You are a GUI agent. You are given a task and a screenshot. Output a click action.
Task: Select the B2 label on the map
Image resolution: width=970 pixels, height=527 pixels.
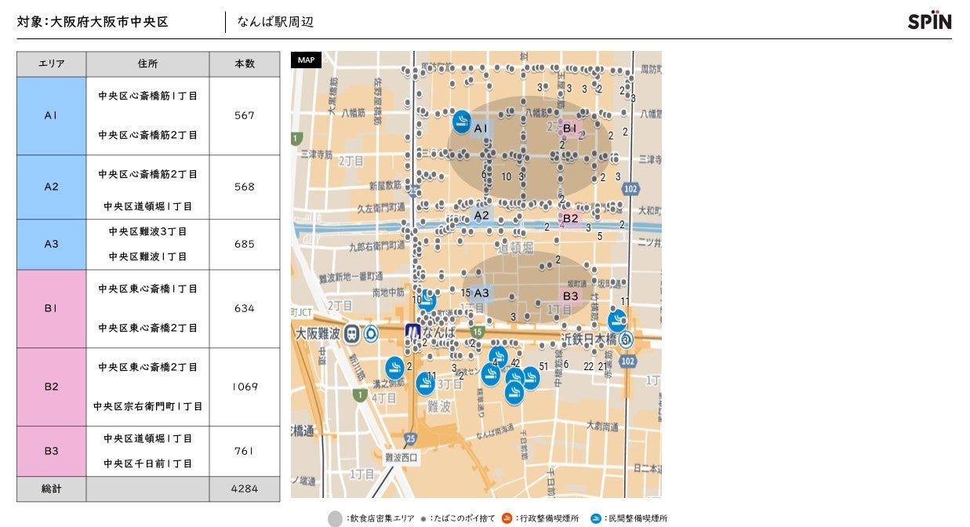[x=570, y=218]
